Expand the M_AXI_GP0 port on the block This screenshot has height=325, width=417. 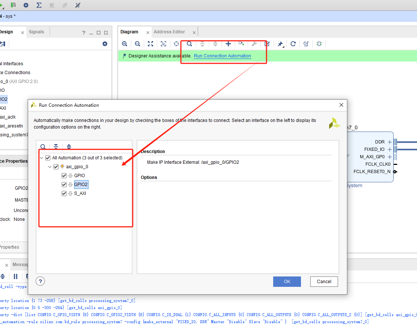pos(390,157)
